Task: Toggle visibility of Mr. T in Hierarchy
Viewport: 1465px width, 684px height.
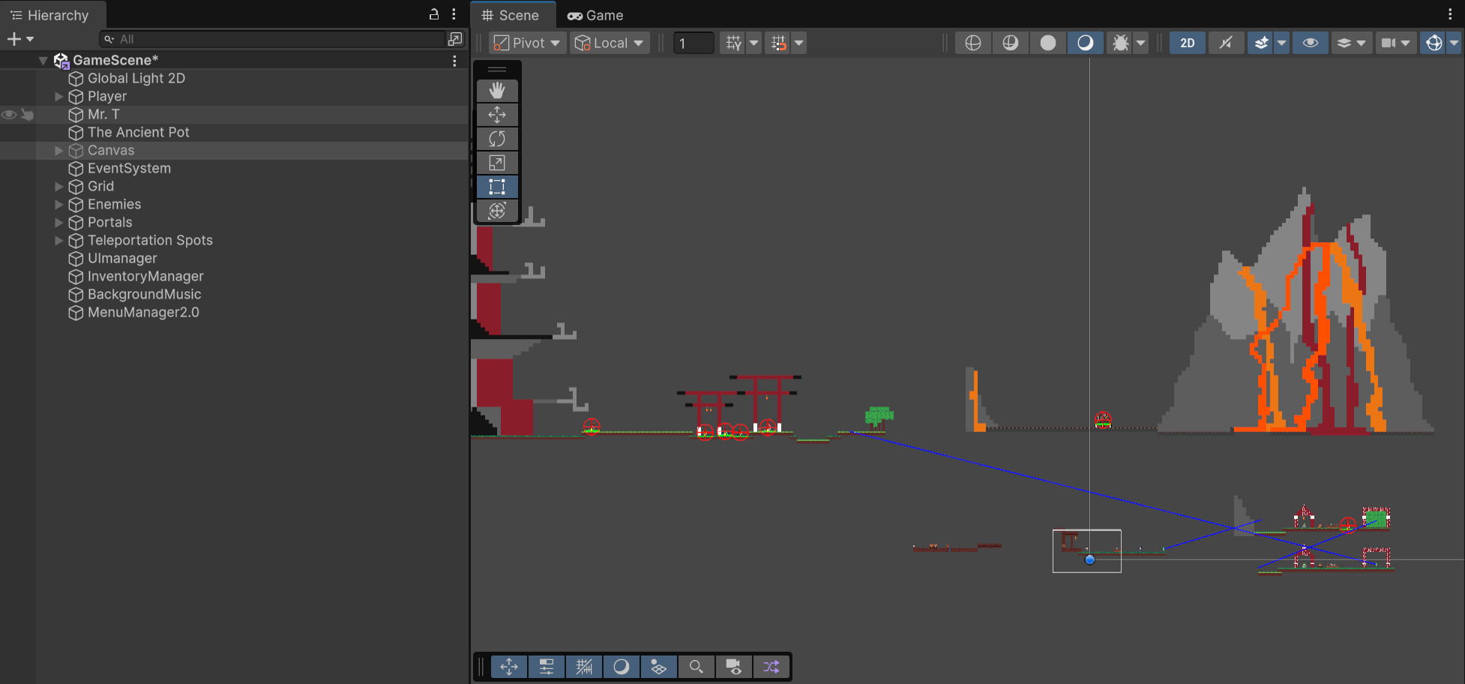Action: [9, 115]
